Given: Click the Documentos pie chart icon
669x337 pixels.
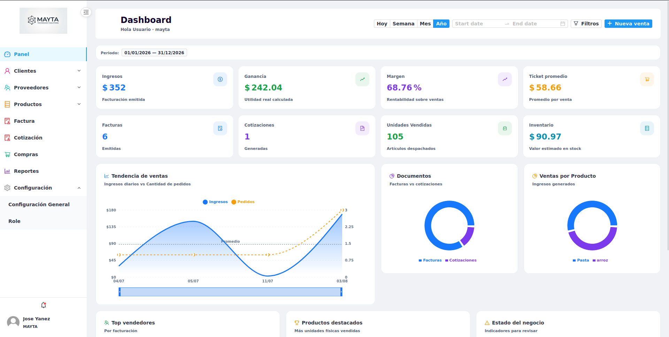Looking at the screenshot, I should (x=392, y=176).
